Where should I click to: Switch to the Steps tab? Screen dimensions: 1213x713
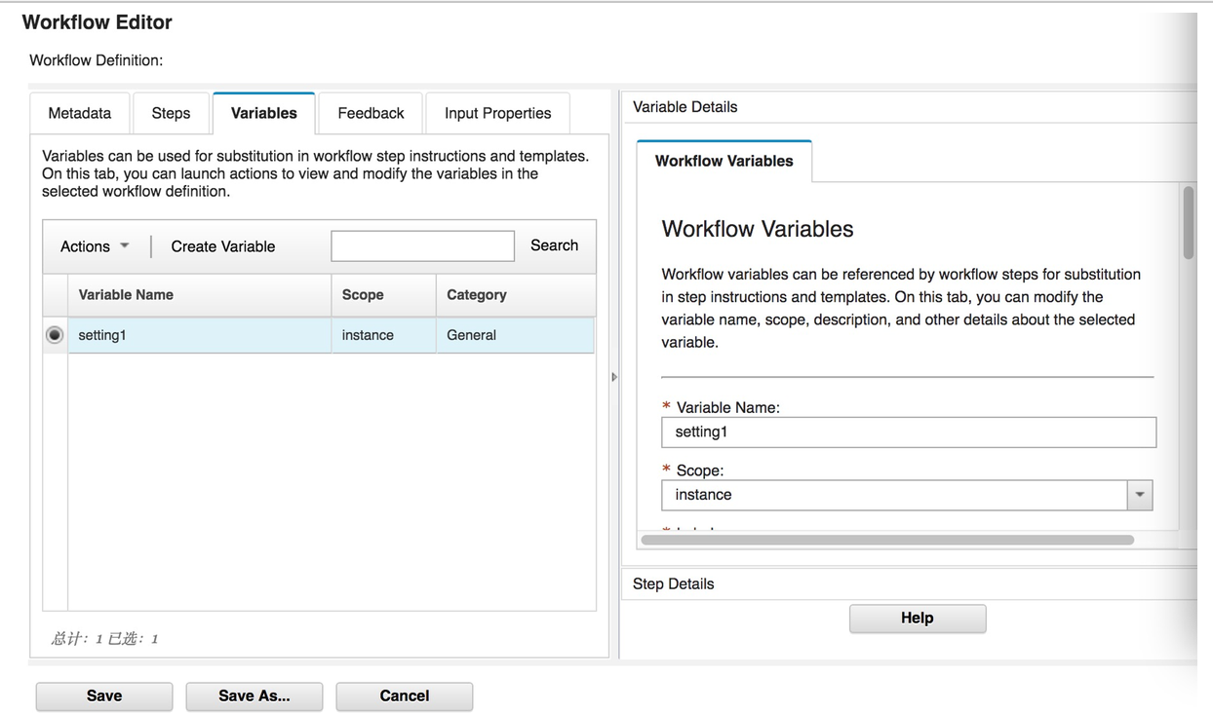(171, 113)
